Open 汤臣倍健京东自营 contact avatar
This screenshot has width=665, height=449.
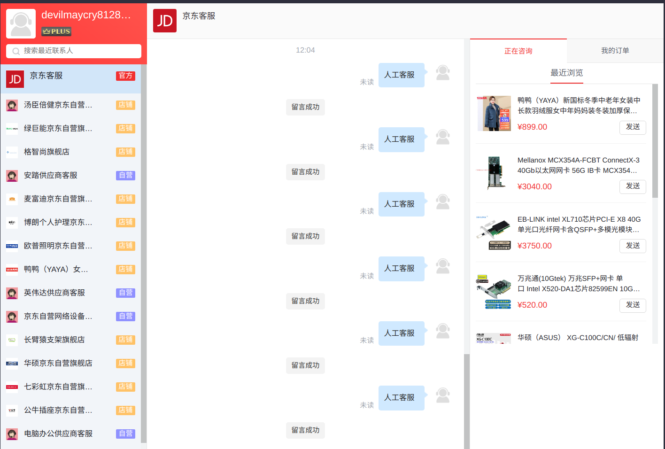coord(12,105)
